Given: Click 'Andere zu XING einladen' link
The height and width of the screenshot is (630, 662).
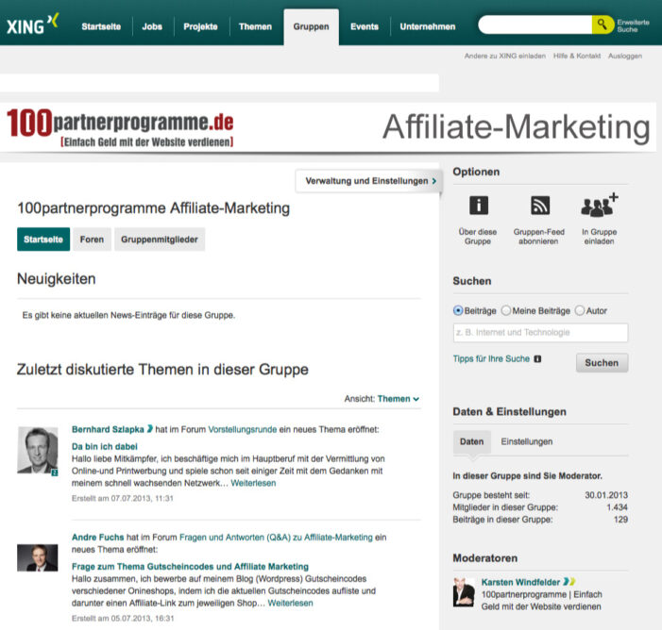Looking at the screenshot, I should 505,56.
